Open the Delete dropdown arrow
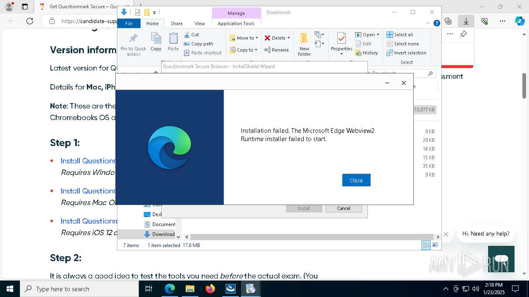Image resolution: width=529 pixels, height=297 pixels. pyautogui.click(x=288, y=38)
